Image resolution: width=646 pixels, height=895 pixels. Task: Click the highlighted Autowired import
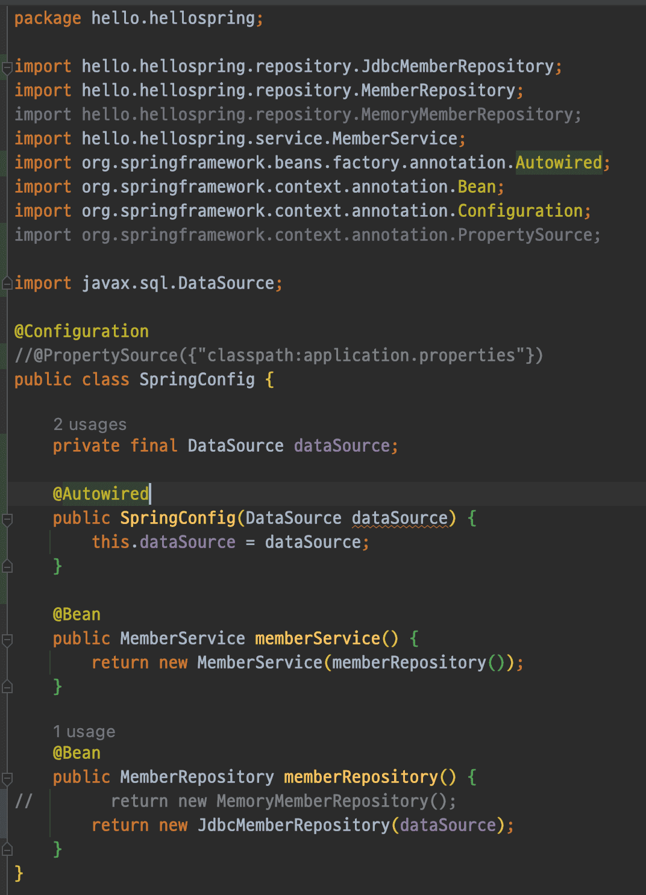(559, 163)
